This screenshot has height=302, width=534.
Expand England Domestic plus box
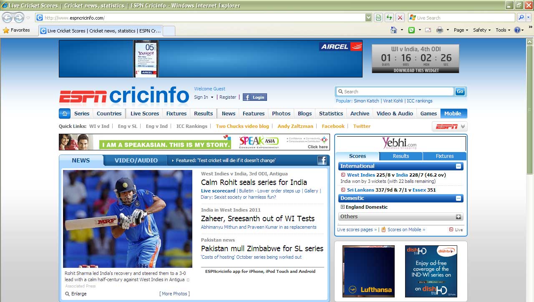(343, 207)
